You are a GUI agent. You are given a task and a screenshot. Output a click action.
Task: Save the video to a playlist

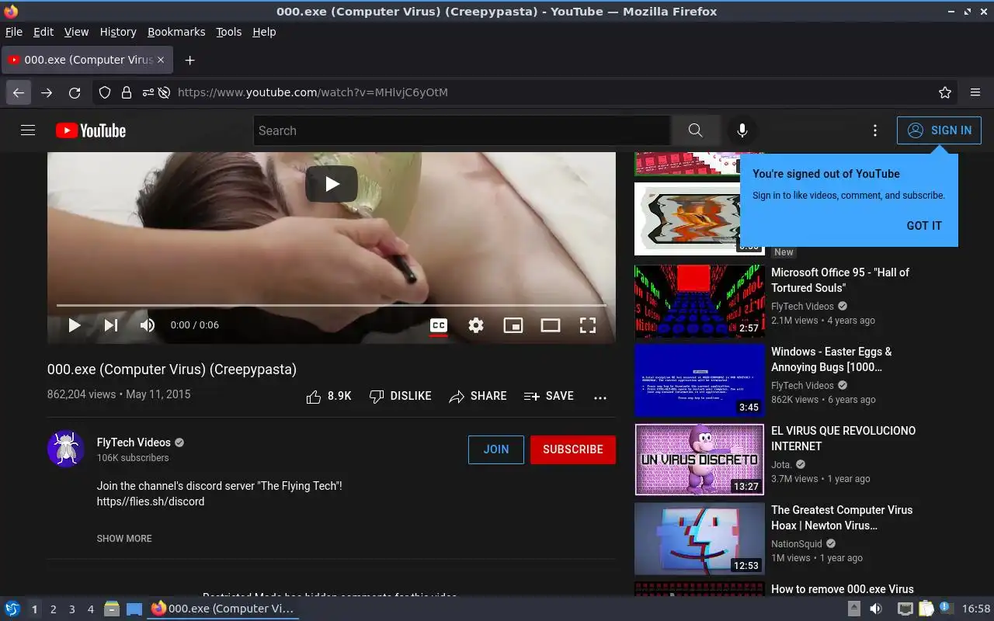click(x=549, y=396)
